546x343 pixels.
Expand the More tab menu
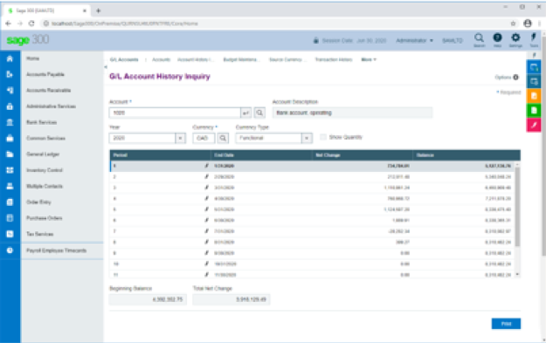click(369, 60)
